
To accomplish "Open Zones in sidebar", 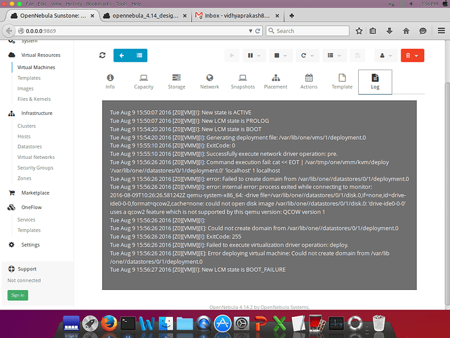I will [24, 178].
